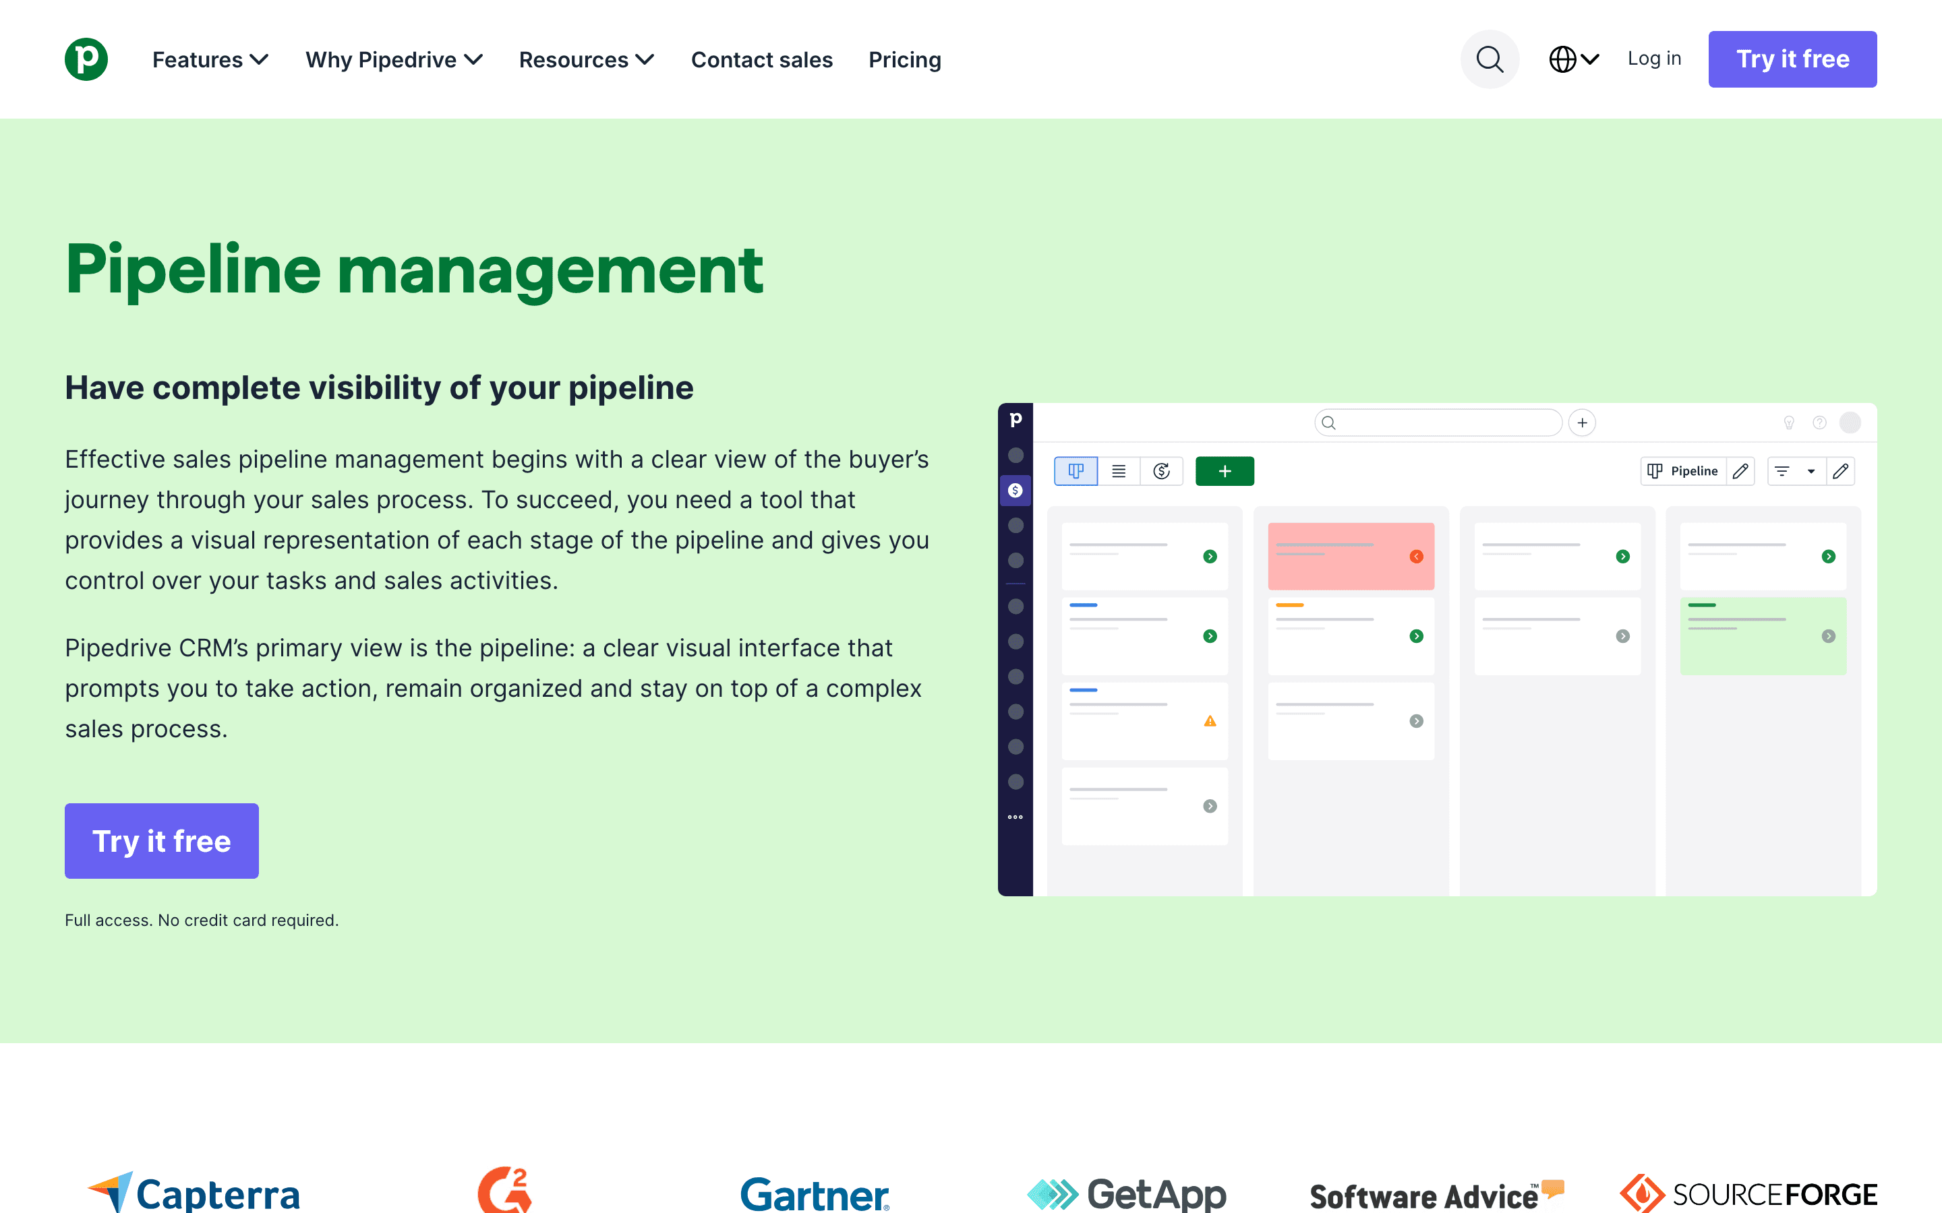Click the orange warning triangle icon
Viewport: 1942px width, 1213px height.
coord(1210,721)
